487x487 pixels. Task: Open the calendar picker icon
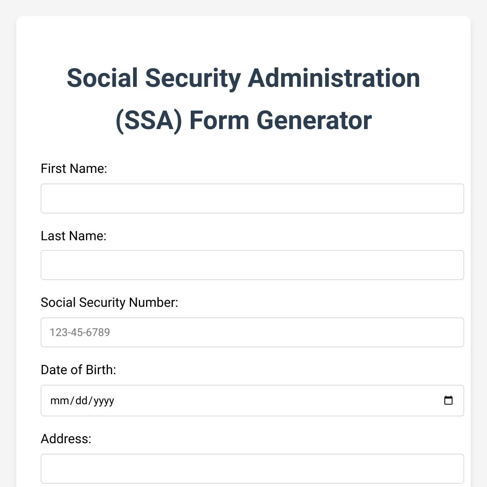click(448, 400)
